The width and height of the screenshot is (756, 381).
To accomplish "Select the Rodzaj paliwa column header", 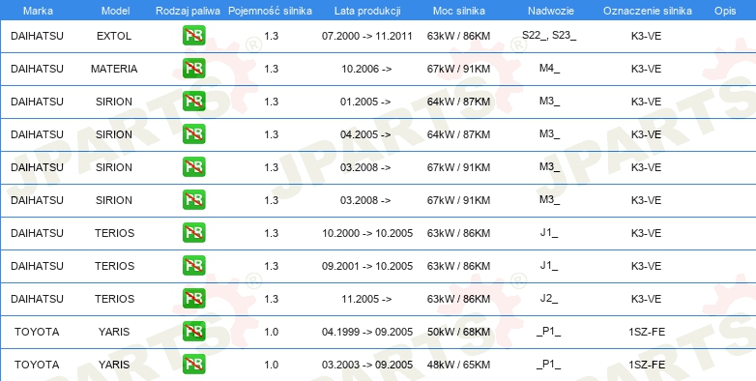I will pos(189,11).
